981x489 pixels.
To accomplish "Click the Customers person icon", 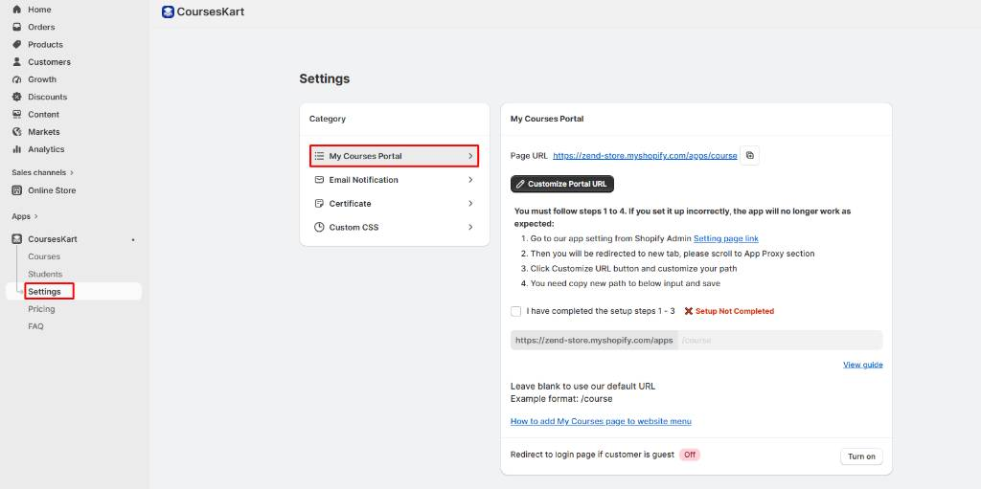I will pos(17,62).
